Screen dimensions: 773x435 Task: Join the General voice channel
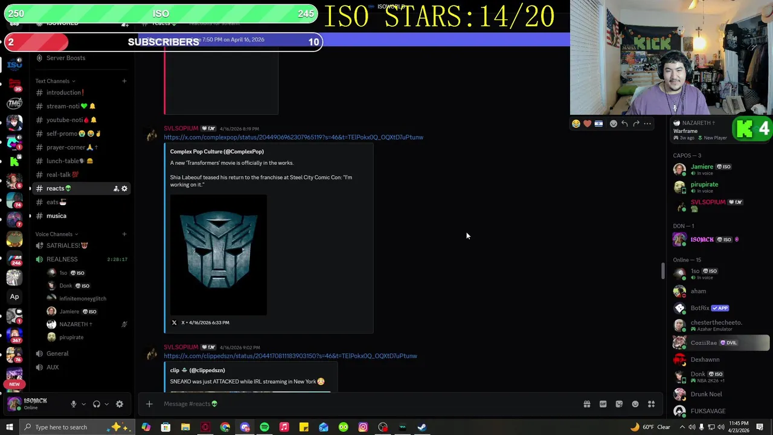82,353
